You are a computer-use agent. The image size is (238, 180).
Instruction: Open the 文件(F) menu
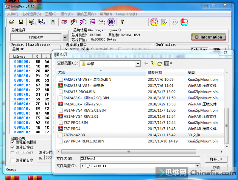(x=13, y=14)
